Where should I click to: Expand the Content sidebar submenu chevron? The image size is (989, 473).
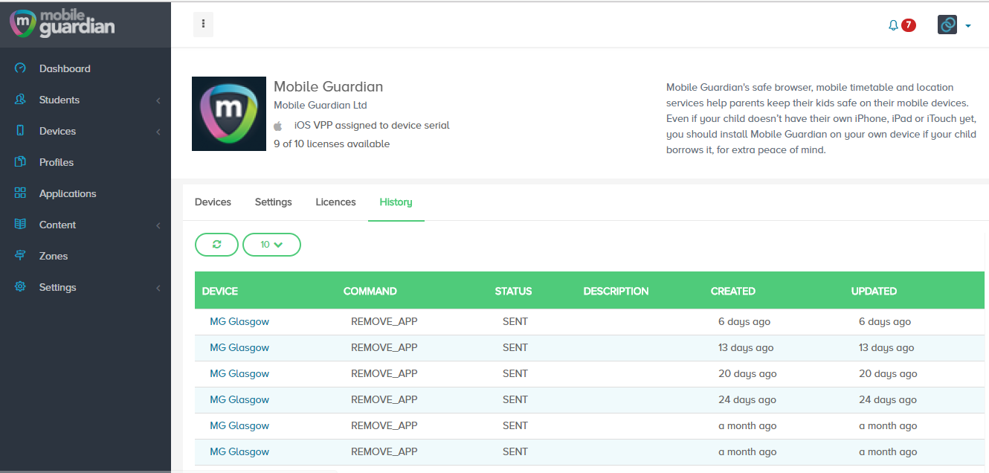coord(158,225)
